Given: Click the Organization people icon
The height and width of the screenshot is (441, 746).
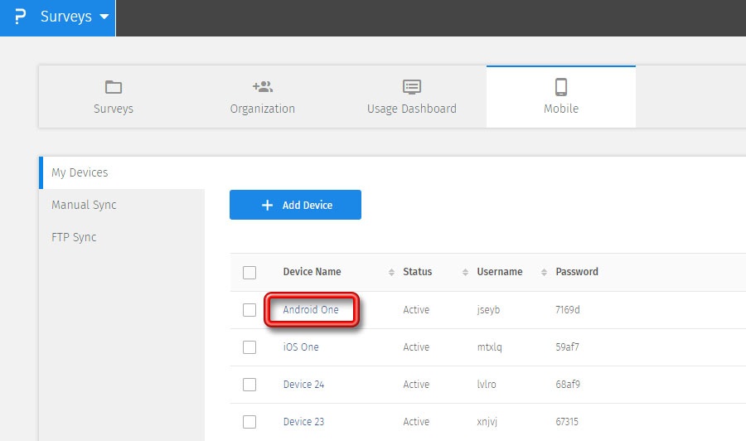Looking at the screenshot, I should 263,87.
